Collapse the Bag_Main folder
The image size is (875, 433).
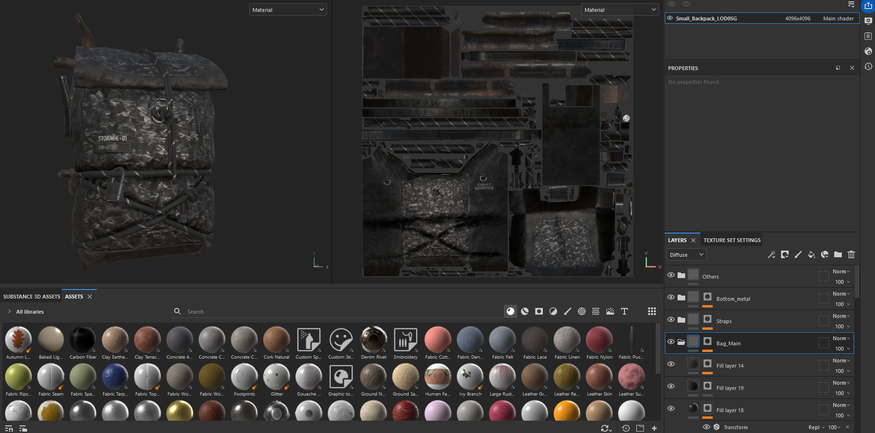[x=681, y=342]
